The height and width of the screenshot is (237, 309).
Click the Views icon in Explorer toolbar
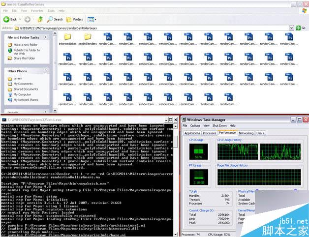click(x=91, y=19)
